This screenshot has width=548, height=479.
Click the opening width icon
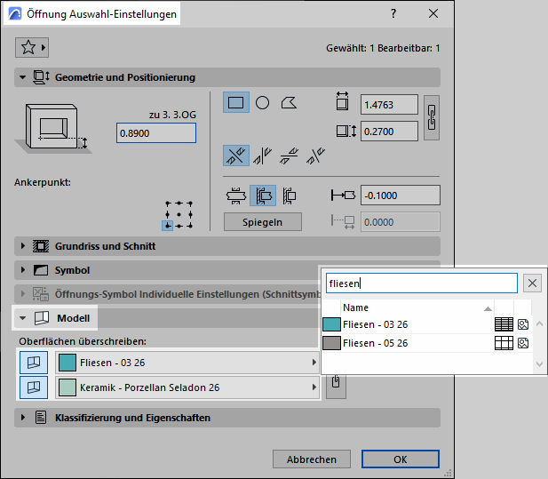pyautogui.click(x=342, y=101)
